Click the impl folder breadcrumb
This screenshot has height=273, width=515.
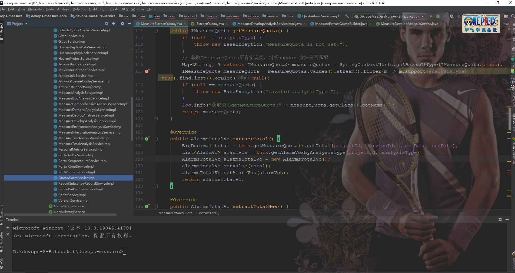[x=288, y=16]
